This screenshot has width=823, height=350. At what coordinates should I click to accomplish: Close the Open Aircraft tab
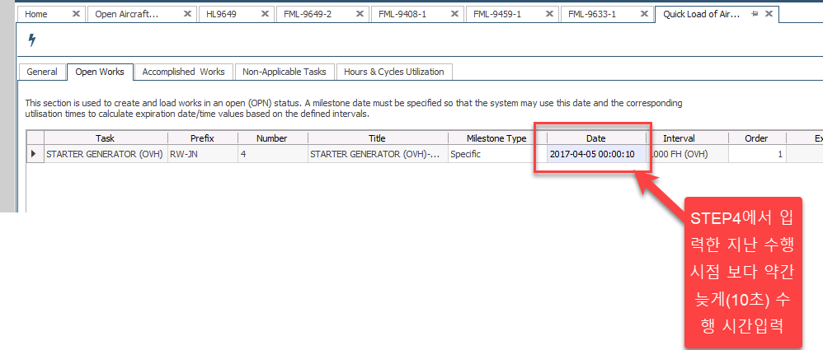(x=187, y=14)
